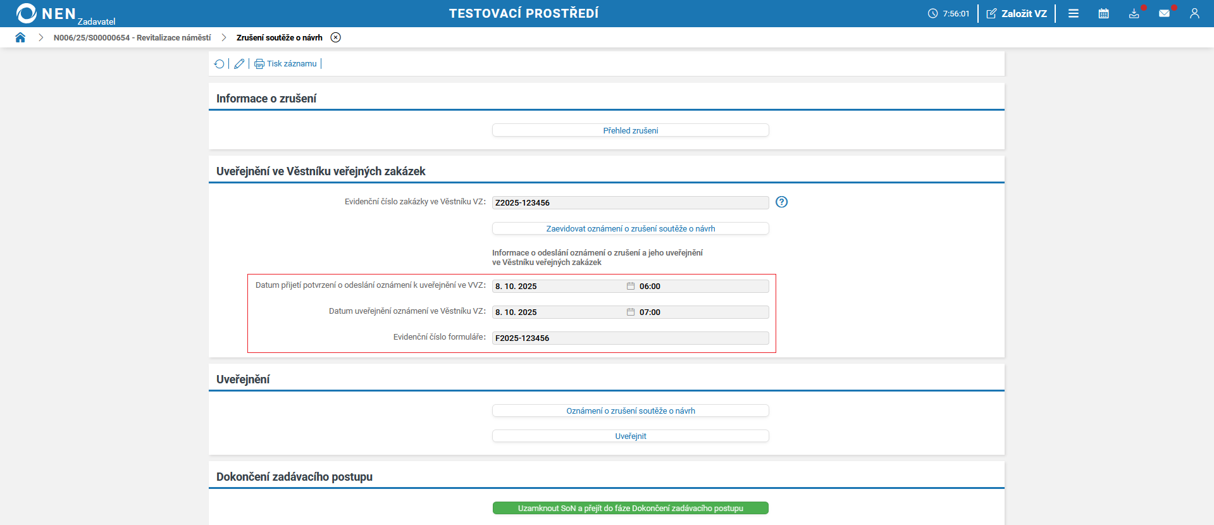Click the Informace o zrušení heading
1214x525 pixels.
pyautogui.click(x=266, y=99)
